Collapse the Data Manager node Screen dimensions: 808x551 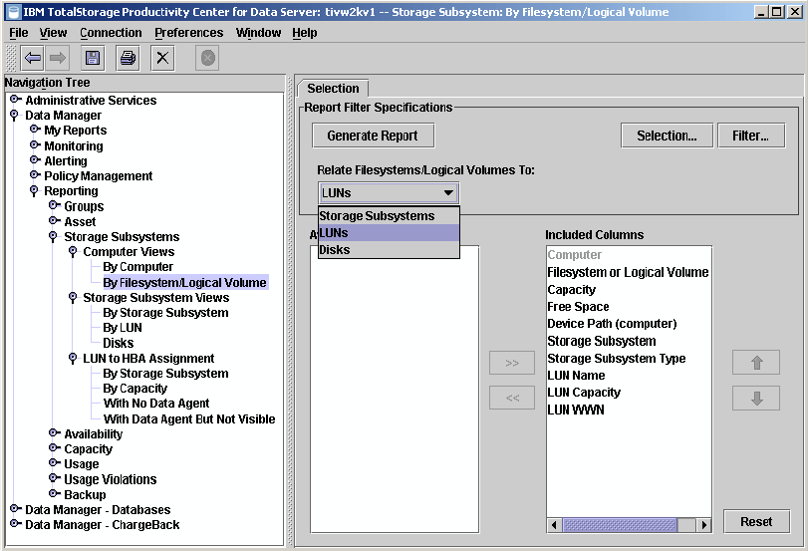14,115
